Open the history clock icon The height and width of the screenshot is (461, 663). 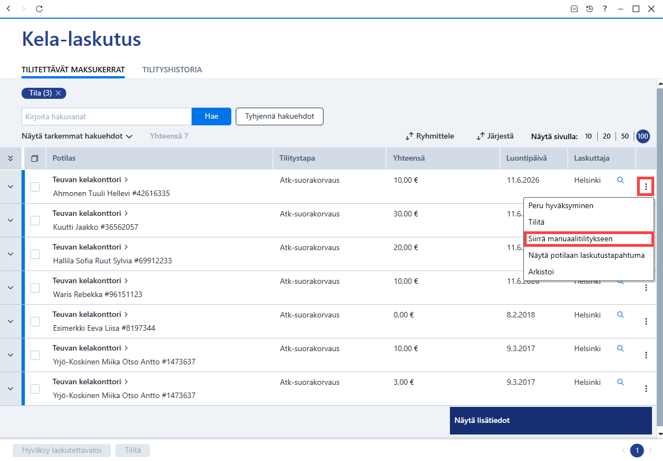point(590,9)
